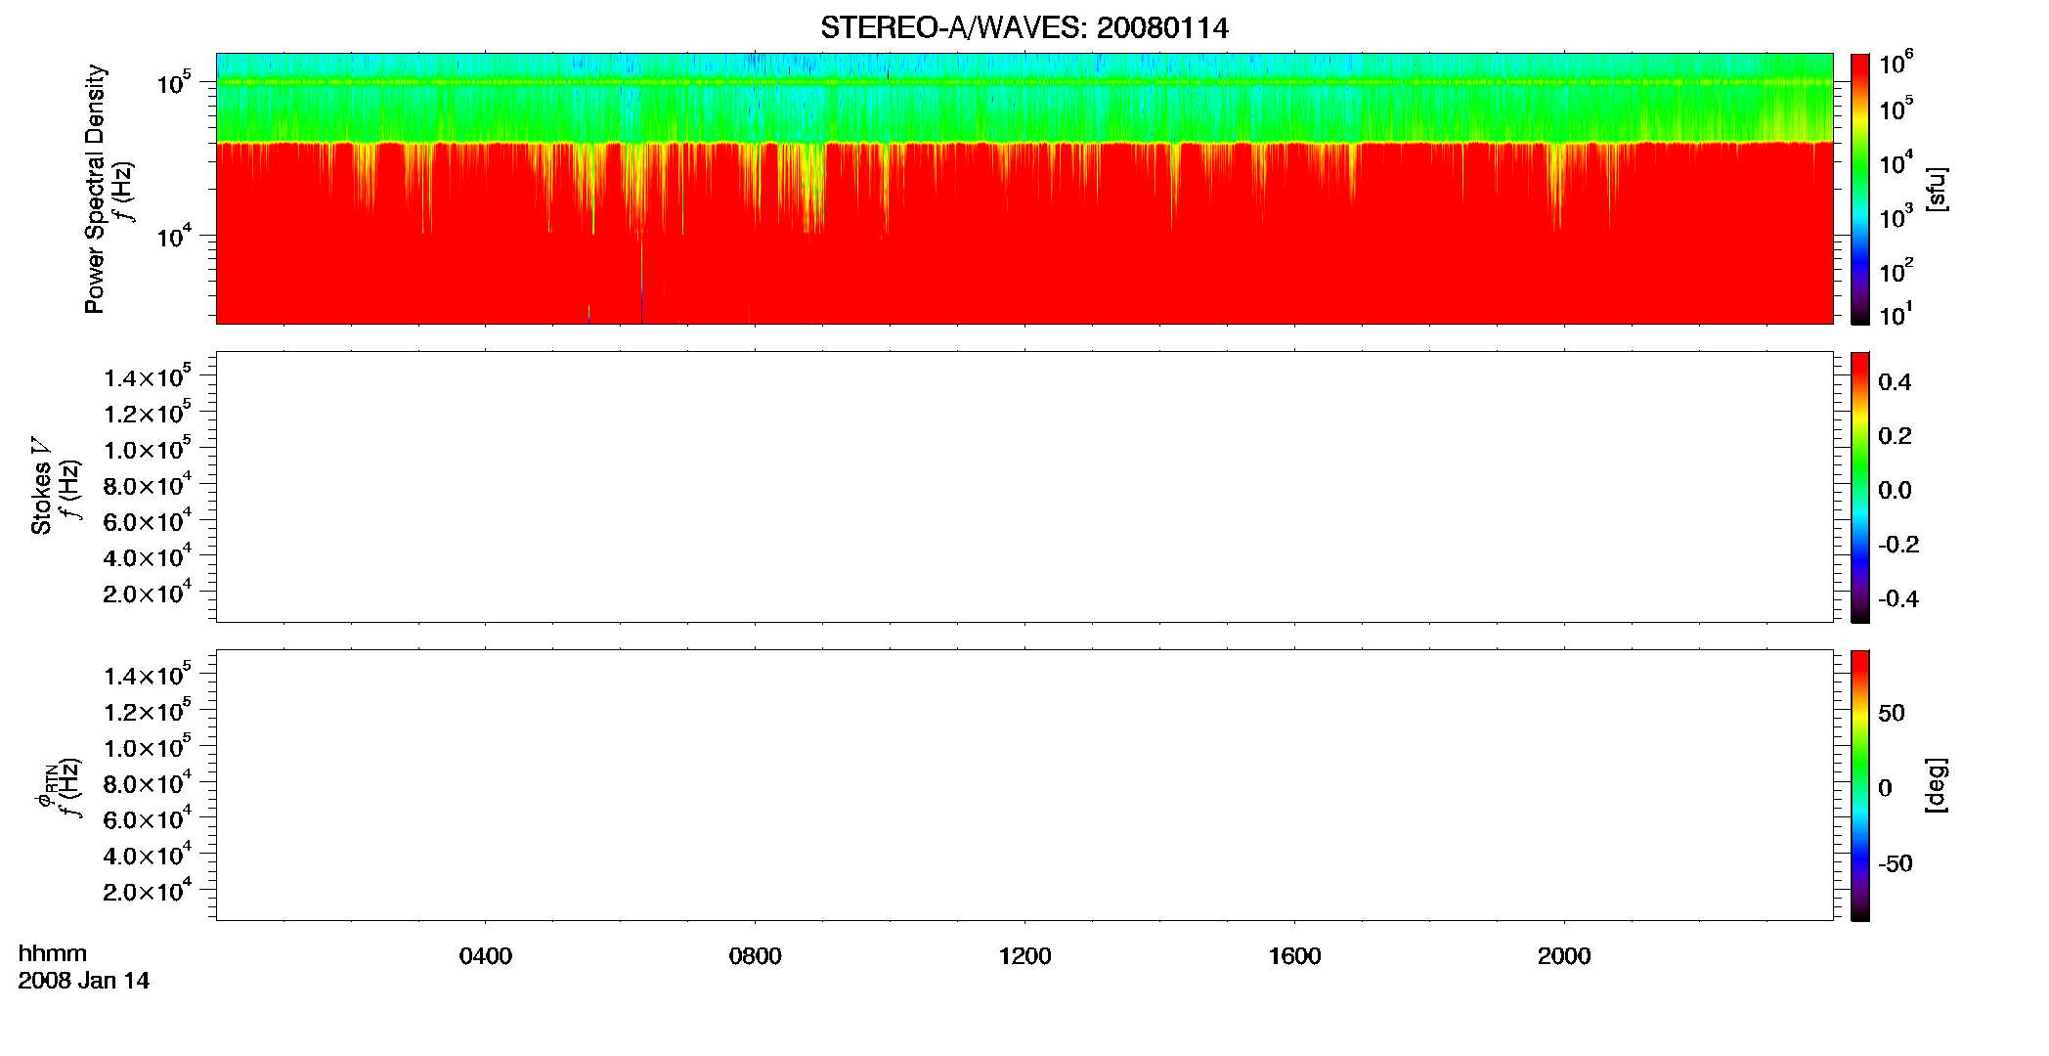Click the "0.4" label on the Stokes V colorbar
Viewport: 2049px width, 1056px height.
pyautogui.click(x=1895, y=382)
